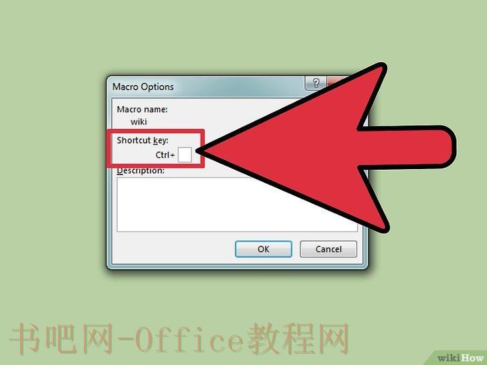
Task: Click the 'Ctrl+' text label
Action: click(x=165, y=155)
